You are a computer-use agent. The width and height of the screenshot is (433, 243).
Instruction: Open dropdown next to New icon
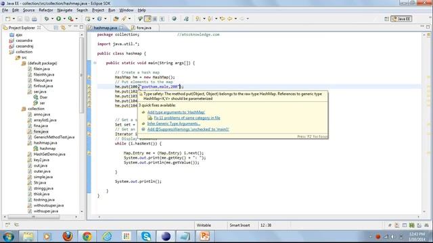14,19
